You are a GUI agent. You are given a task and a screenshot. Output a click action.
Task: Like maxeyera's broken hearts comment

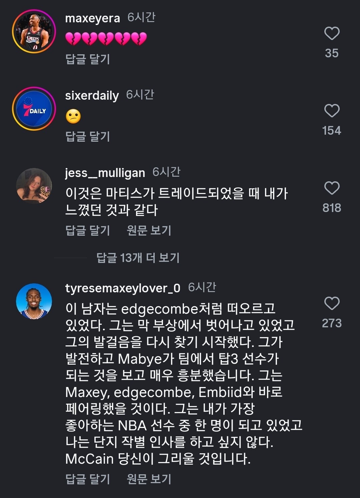[x=332, y=33]
